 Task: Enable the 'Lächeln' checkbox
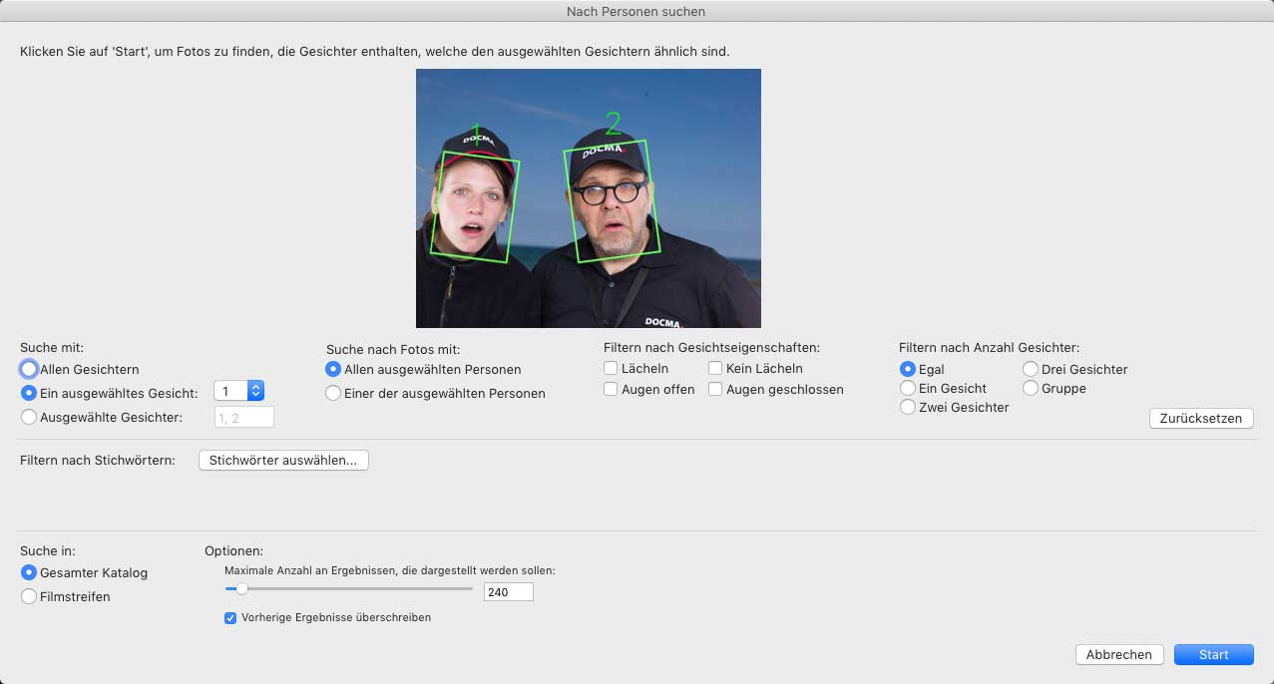coord(611,369)
